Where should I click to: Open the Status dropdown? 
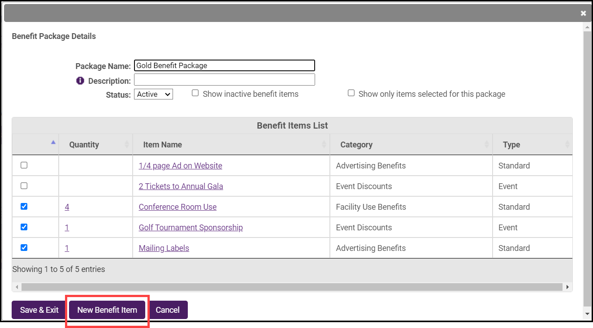pos(153,94)
